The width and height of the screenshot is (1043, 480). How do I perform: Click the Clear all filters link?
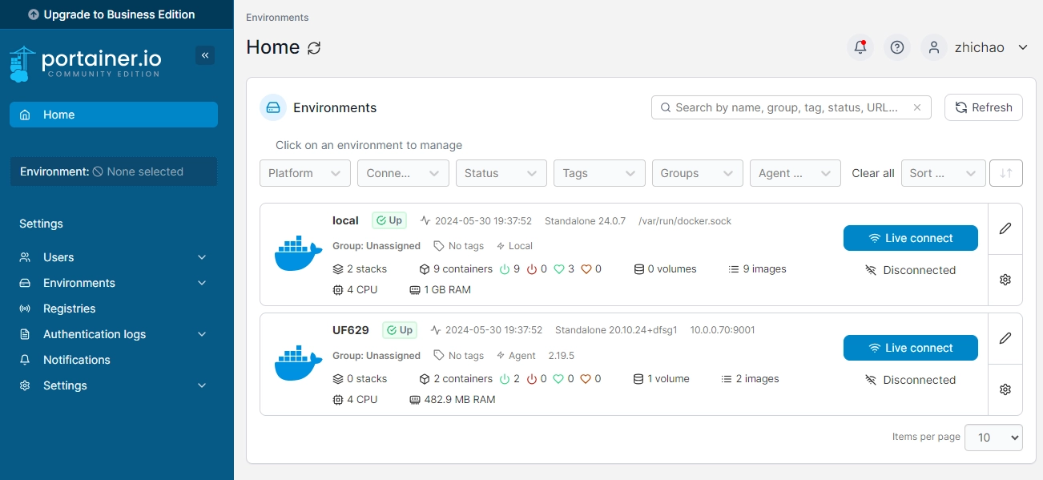[872, 173]
